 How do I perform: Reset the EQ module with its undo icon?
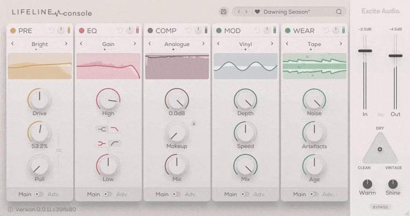[120, 31]
